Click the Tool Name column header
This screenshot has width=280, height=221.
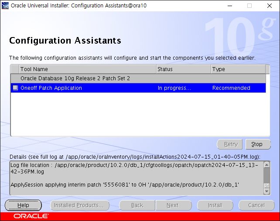click(x=88, y=69)
